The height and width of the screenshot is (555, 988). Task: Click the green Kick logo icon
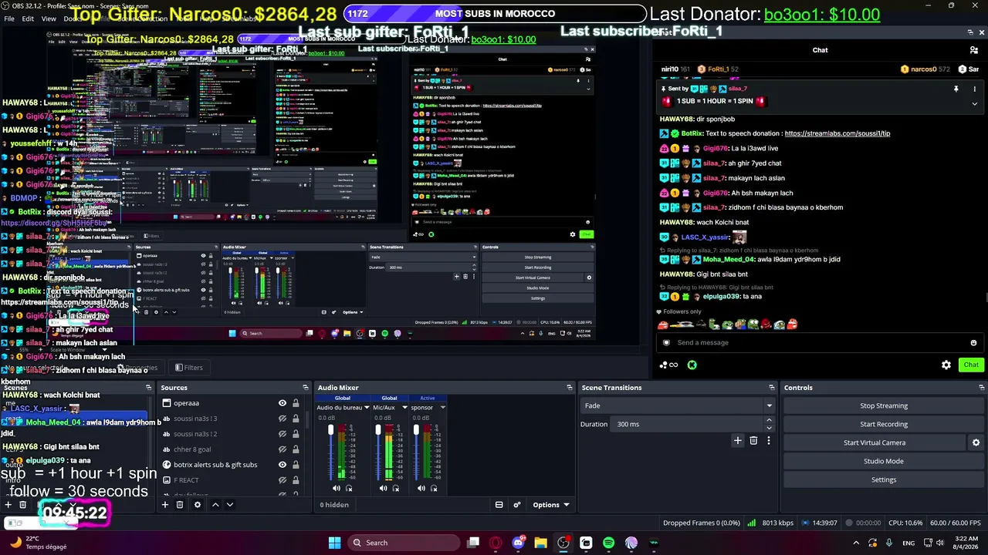[x=692, y=365]
